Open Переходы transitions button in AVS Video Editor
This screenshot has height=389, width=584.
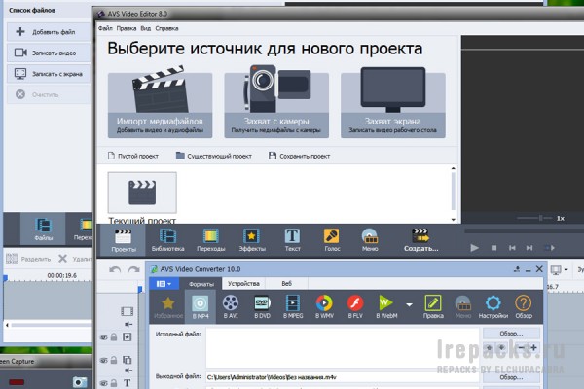point(211,240)
